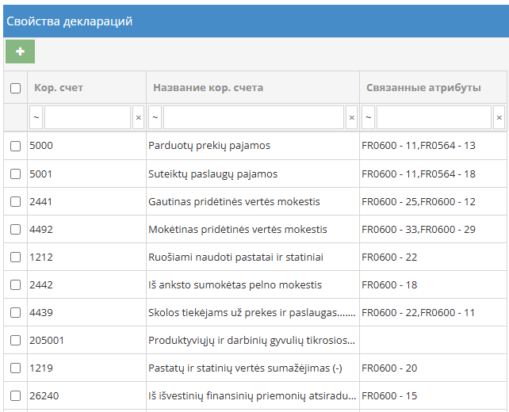The height and width of the screenshot is (412, 509).
Task: Select the cell Skolos tiekėjams už prekes
Action: click(x=252, y=313)
